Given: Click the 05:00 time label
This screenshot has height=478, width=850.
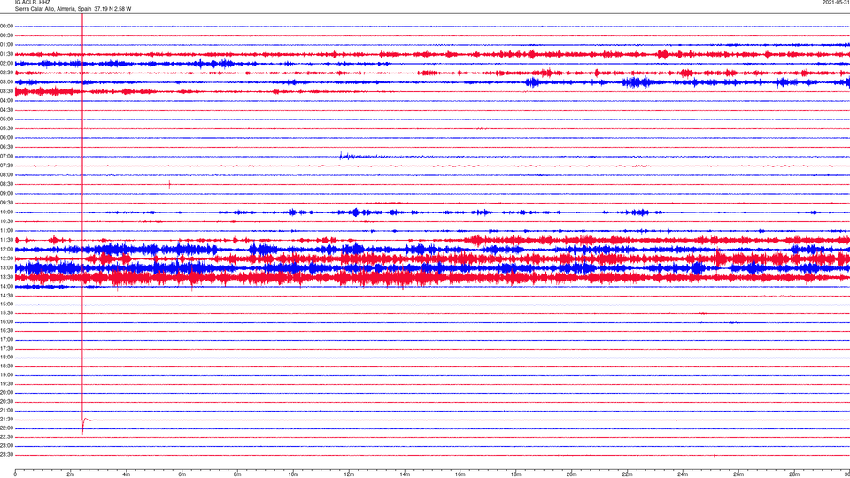Looking at the screenshot, I should [6, 119].
